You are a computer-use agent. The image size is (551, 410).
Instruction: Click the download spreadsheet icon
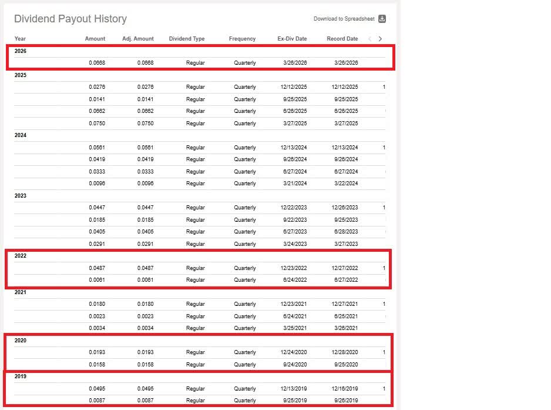(x=382, y=19)
